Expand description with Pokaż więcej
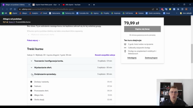 coord(33,40)
